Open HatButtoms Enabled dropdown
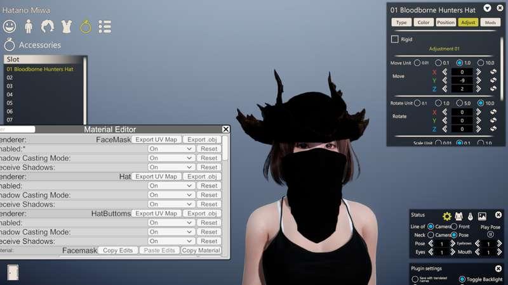Viewport: 508px width, 285px height. click(171, 223)
